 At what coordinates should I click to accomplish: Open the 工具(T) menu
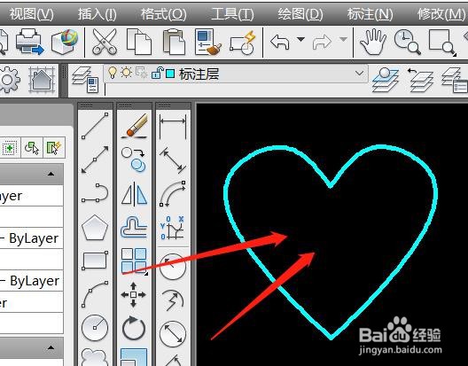point(232,14)
